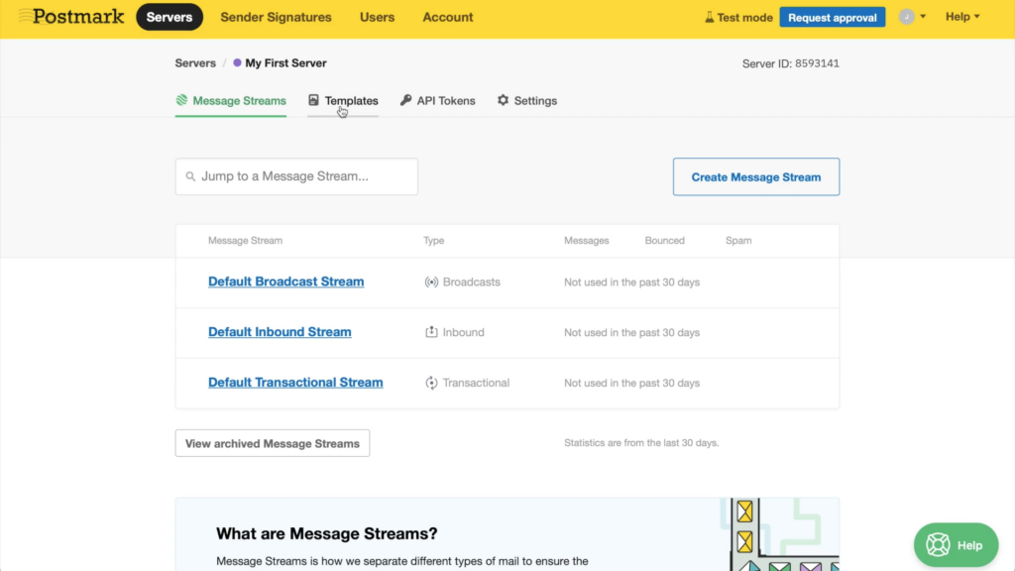Click the Transactional type icon
The image size is (1015, 571).
[x=431, y=383]
